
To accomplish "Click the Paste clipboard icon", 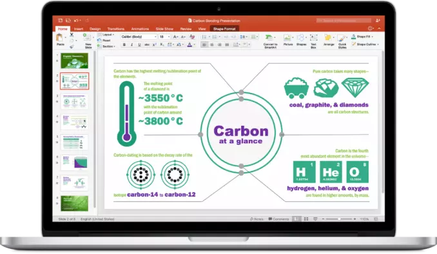I will tap(59, 37).
